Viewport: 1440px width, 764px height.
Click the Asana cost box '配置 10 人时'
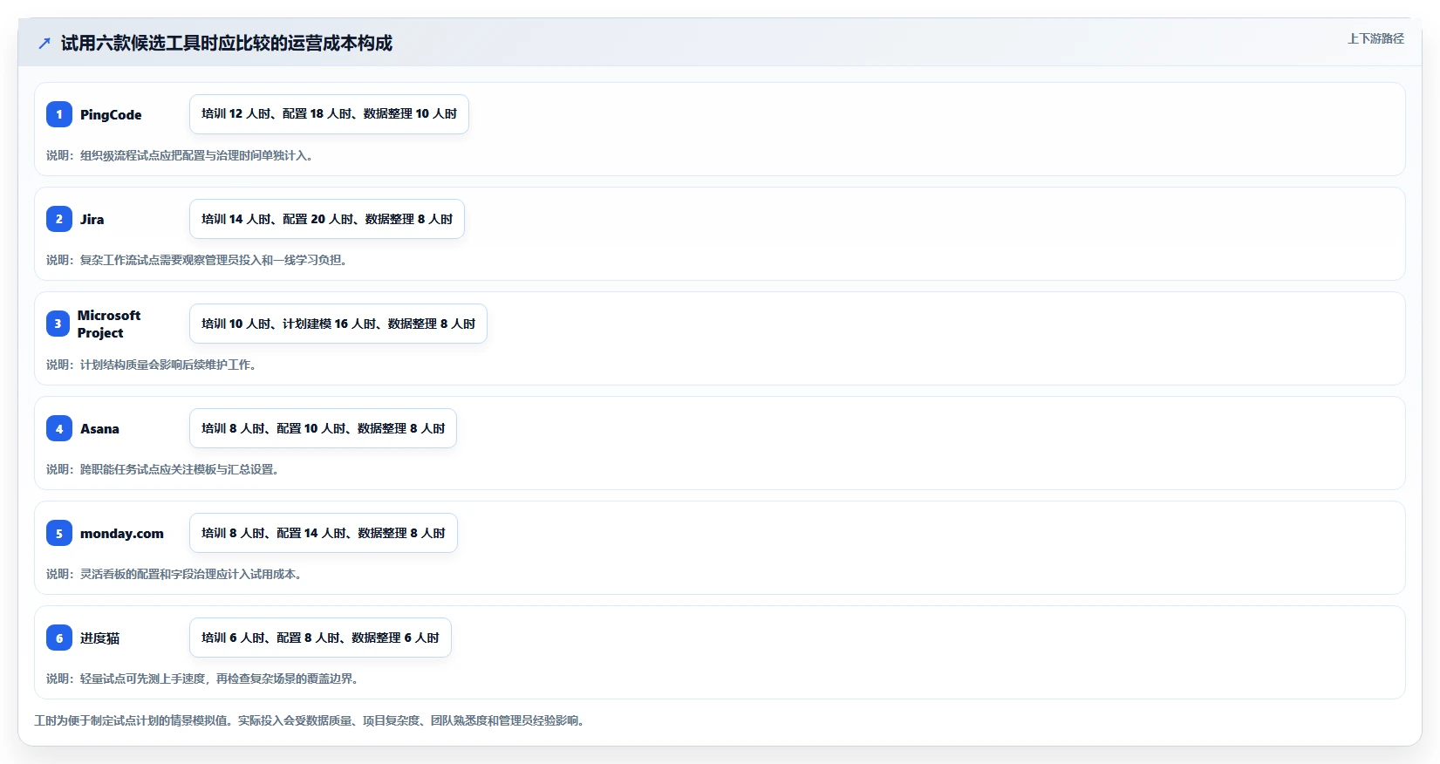[x=323, y=428]
